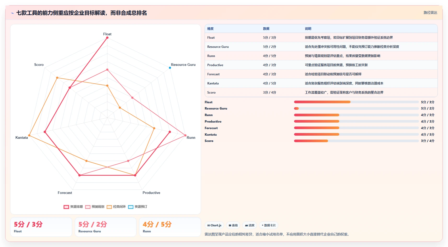Click the 数据 table column header
Viewport: 448px width, 247px height.
[x=266, y=29]
